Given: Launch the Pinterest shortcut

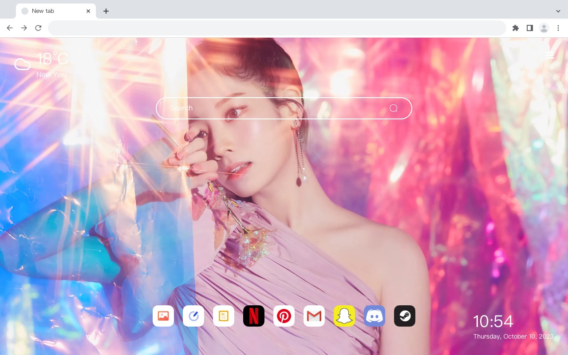Looking at the screenshot, I should (x=284, y=316).
